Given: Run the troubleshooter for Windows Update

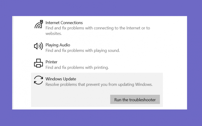Looking at the screenshot, I should [135, 100].
